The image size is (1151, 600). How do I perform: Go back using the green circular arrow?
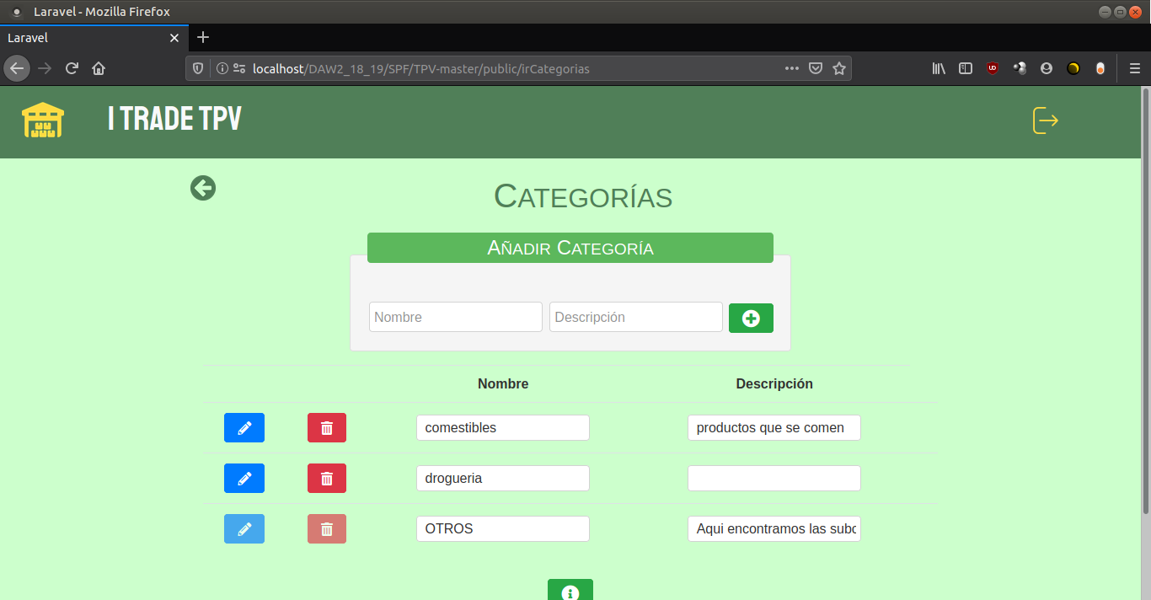(203, 188)
